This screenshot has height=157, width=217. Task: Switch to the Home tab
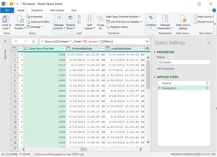coord(21,10)
